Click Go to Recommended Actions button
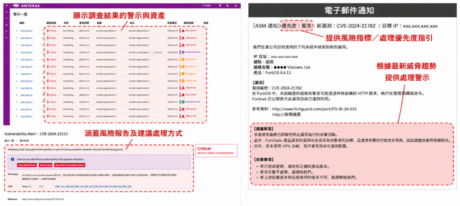Viewport: 460px width, 206px height. tap(70, 165)
